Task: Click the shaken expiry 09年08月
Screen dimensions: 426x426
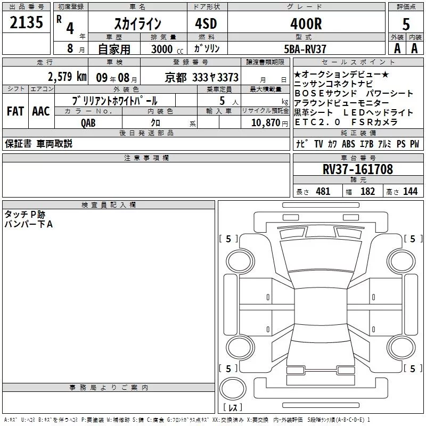Action: tap(117, 78)
